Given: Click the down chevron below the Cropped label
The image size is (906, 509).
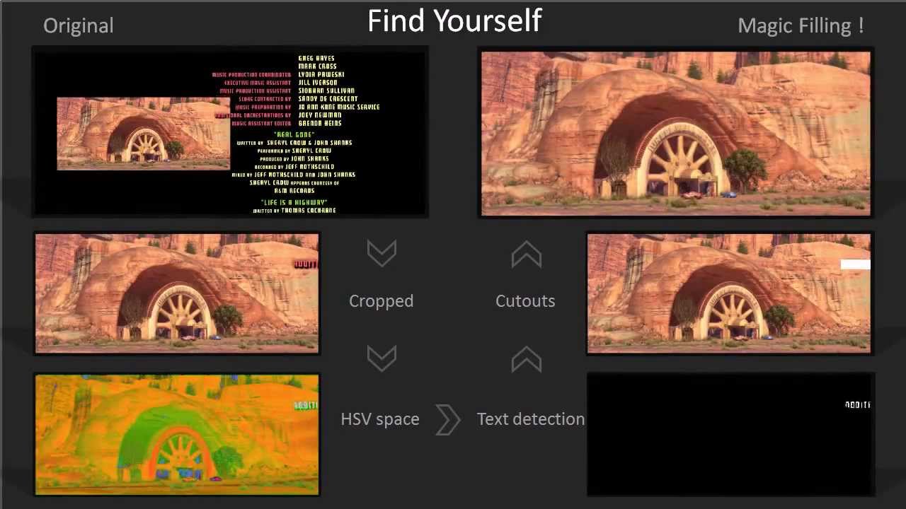Looking at the screenshot, I should pyautogui.click(x=382, y=358).
